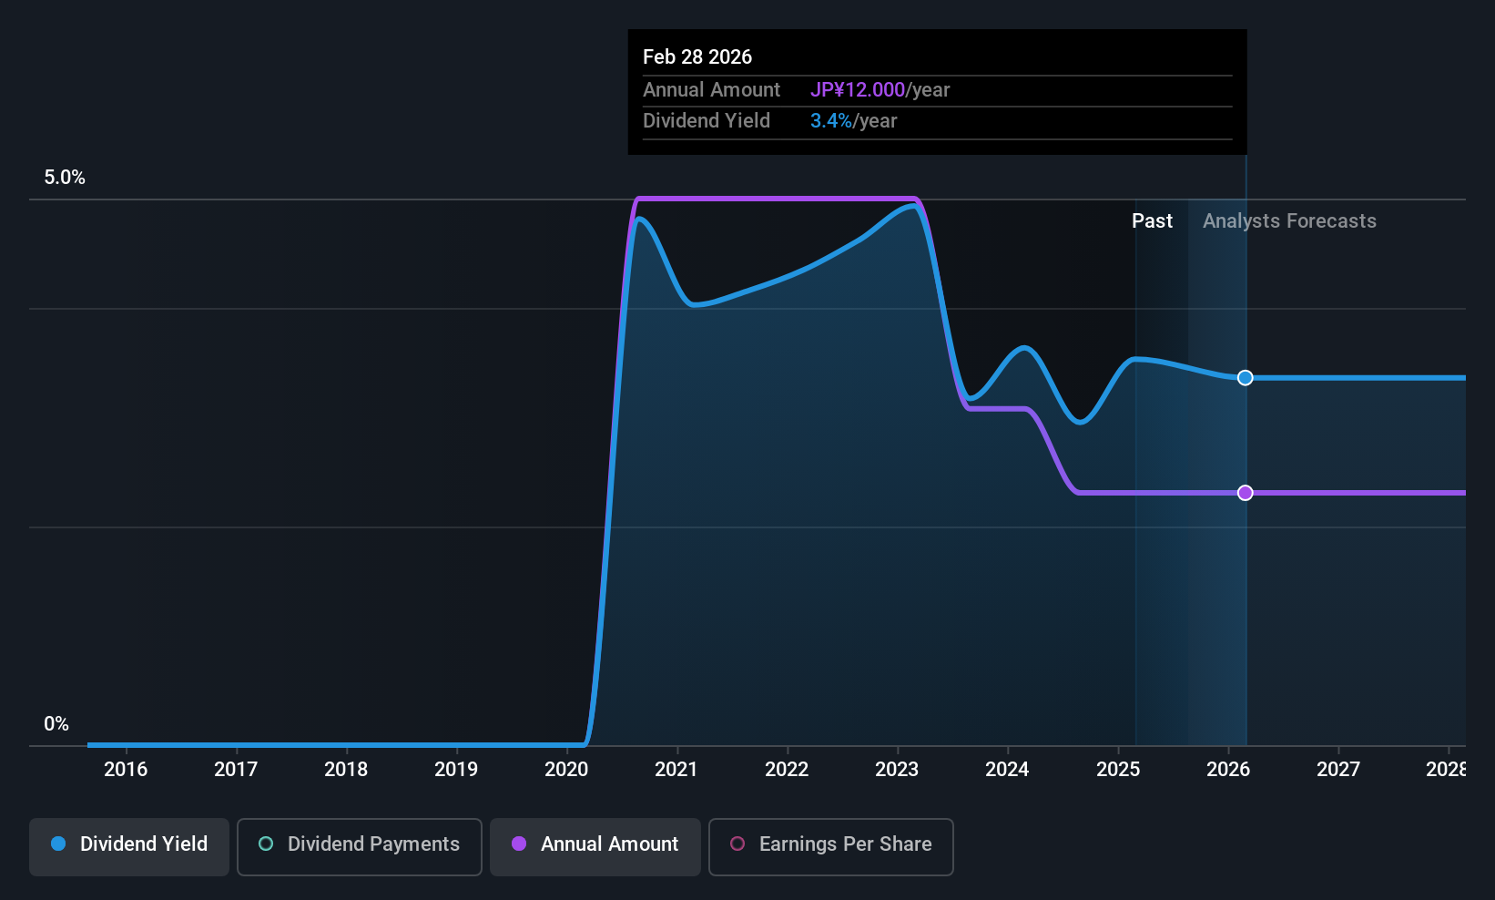Click the pink Earnings Per Share circle

(x=737, y=844)
